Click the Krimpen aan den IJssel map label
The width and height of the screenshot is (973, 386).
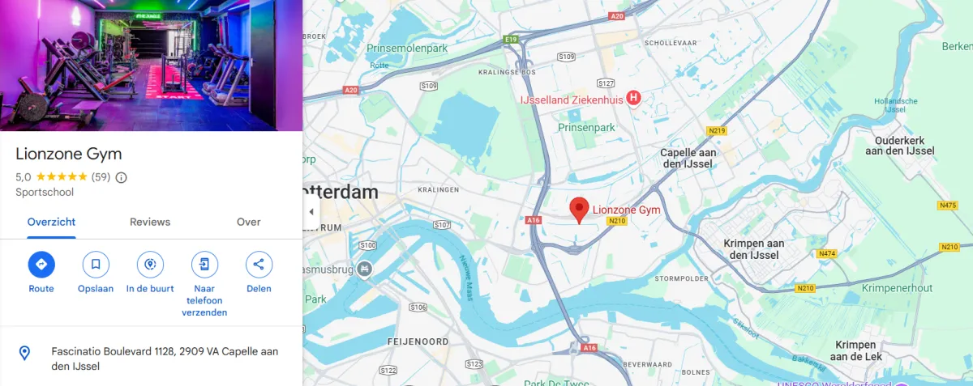click(x=754, y=249)
